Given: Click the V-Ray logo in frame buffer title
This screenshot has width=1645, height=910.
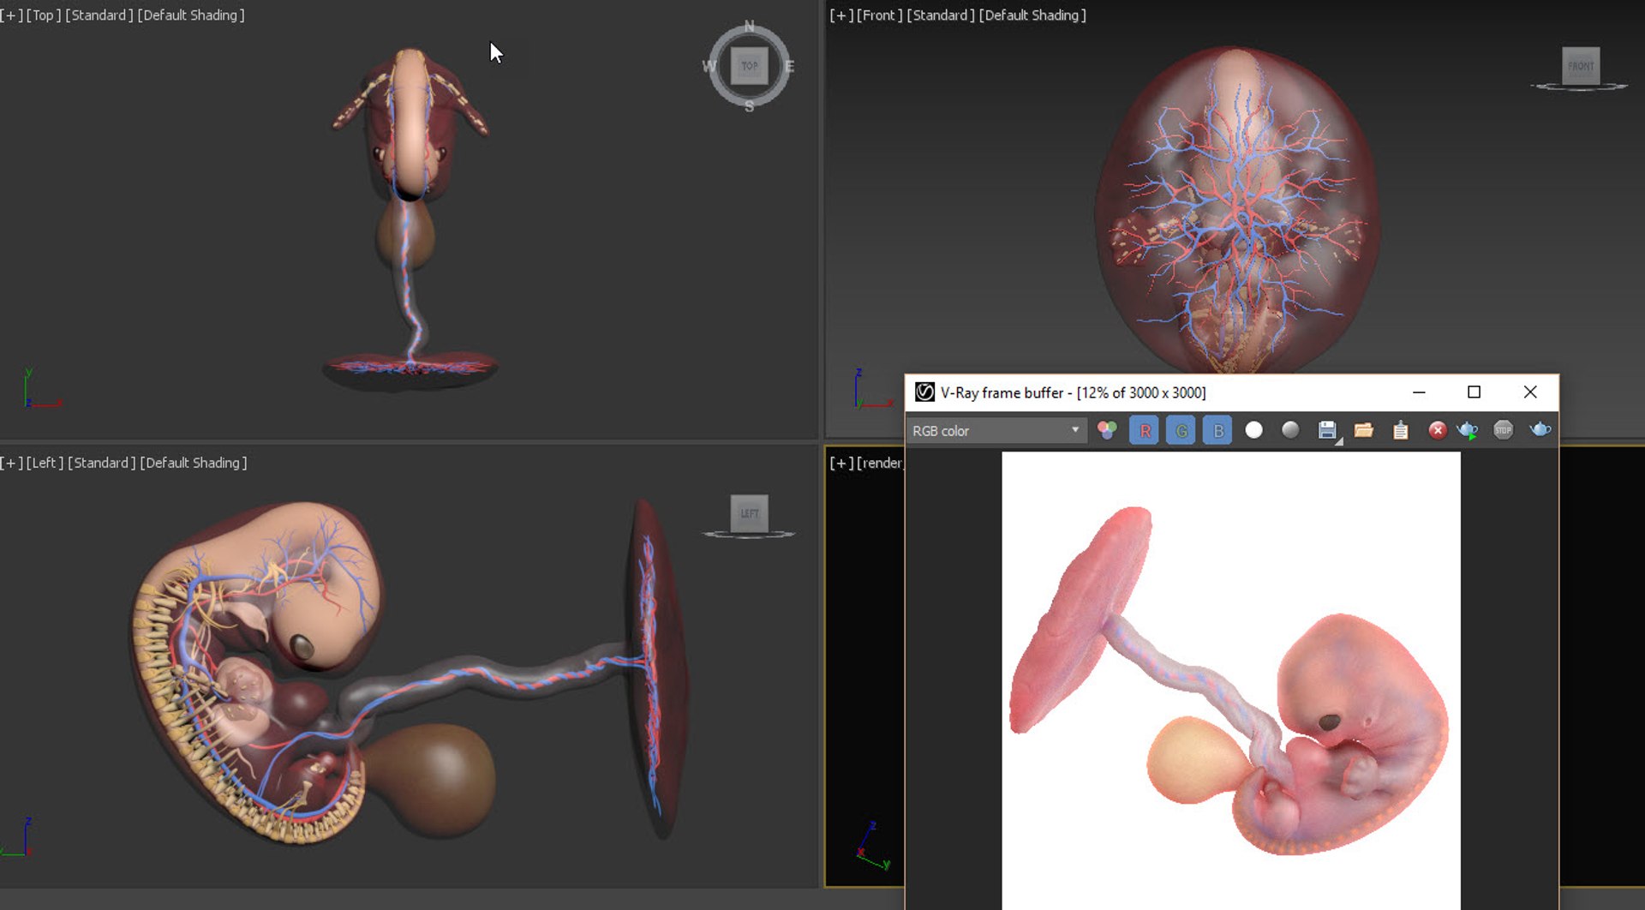Looking at the screenshot, I should [924, 392].
